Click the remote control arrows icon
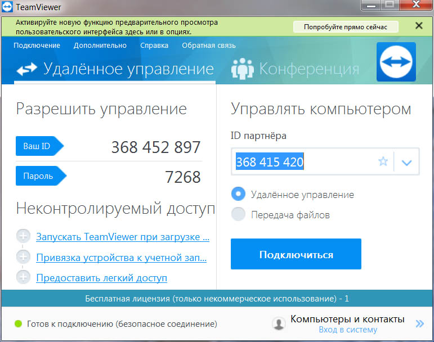Viewport: 434px width, 342px height. [26, 69]
